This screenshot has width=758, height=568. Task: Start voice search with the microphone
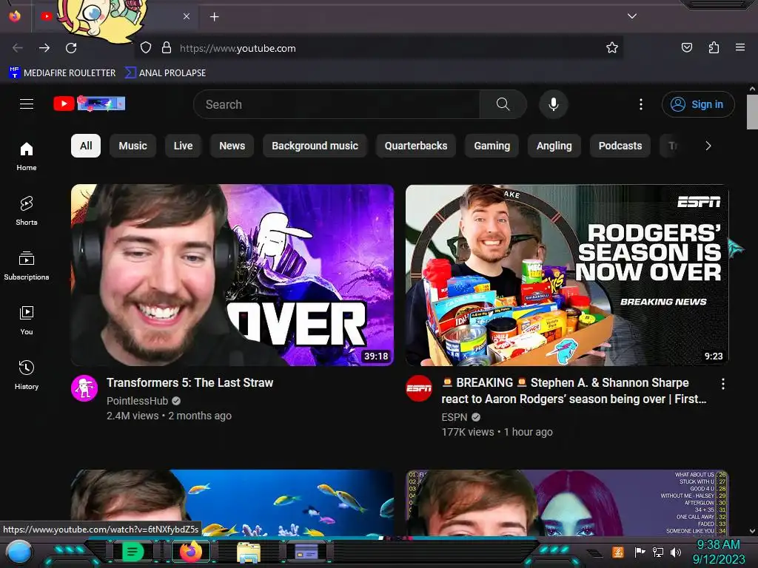click(554, 104)
